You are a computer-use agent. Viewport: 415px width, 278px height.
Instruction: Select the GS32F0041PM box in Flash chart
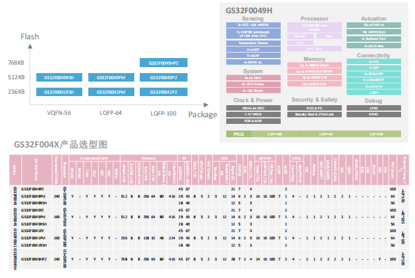point(111,92)
